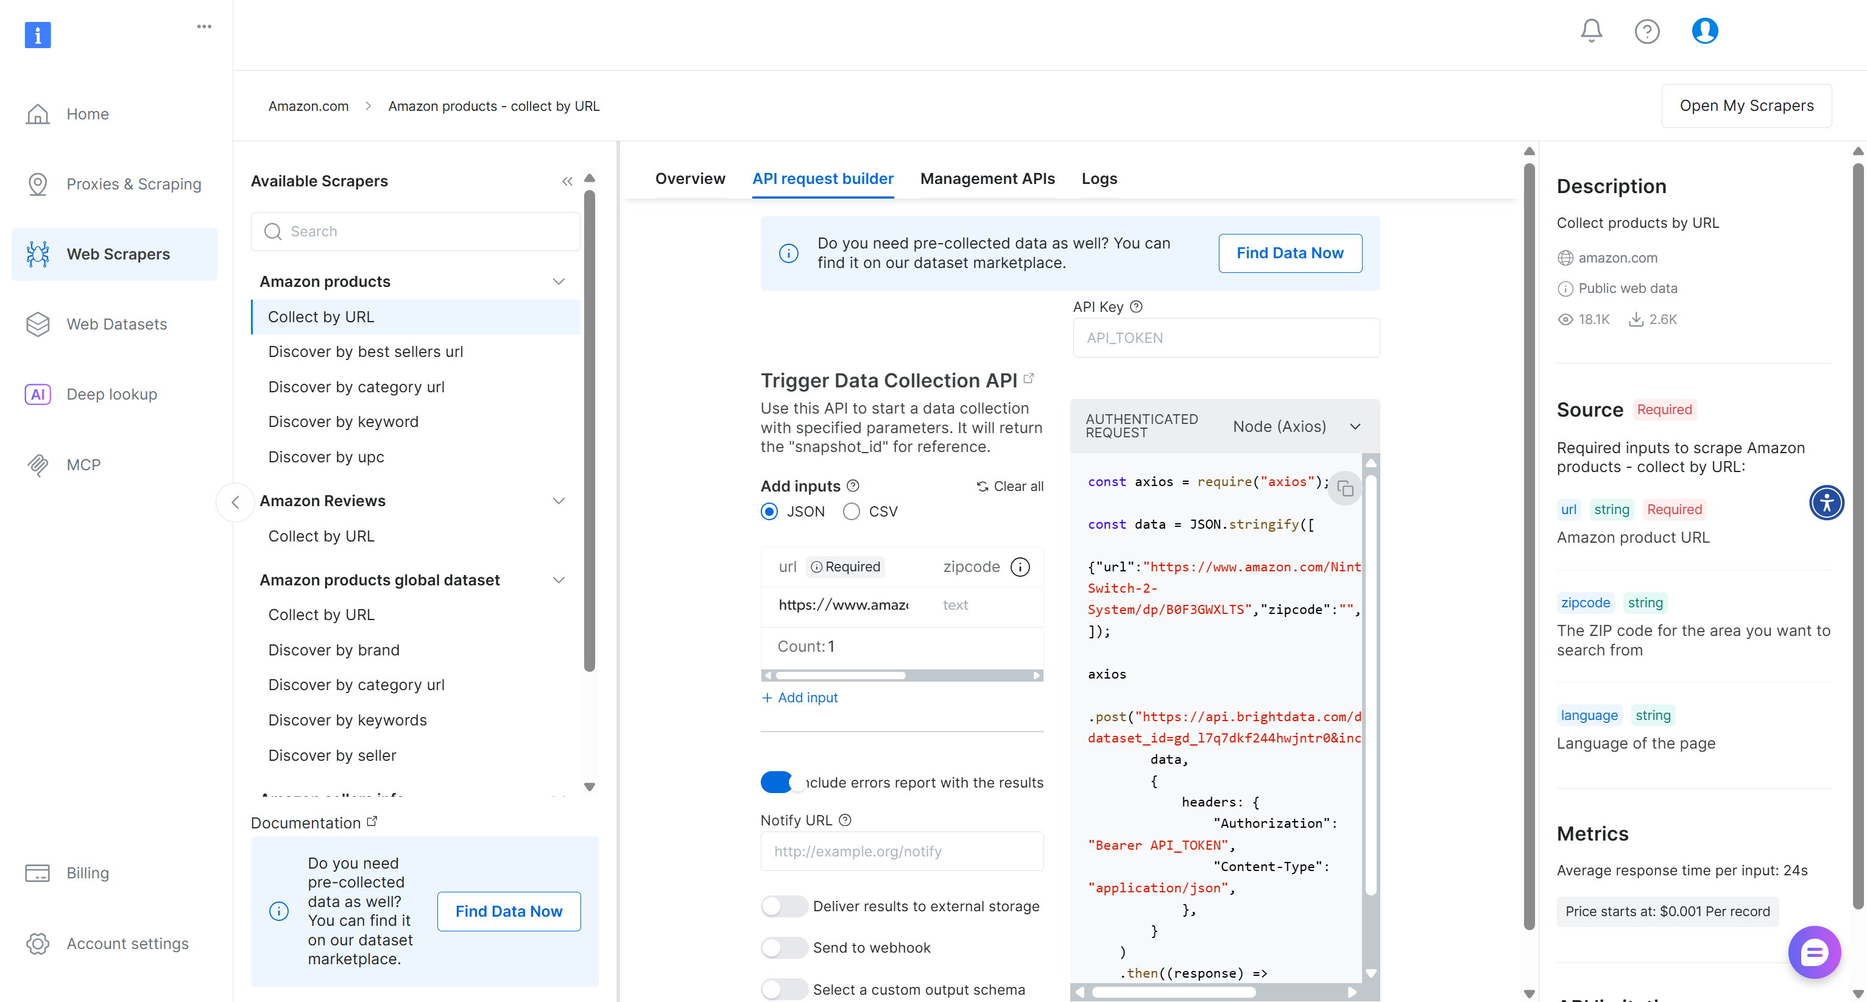The height and width of the screenshot is (1002, 1867).
Task: Collapse the Available Scrapers panel
Action: pos(566,181)
